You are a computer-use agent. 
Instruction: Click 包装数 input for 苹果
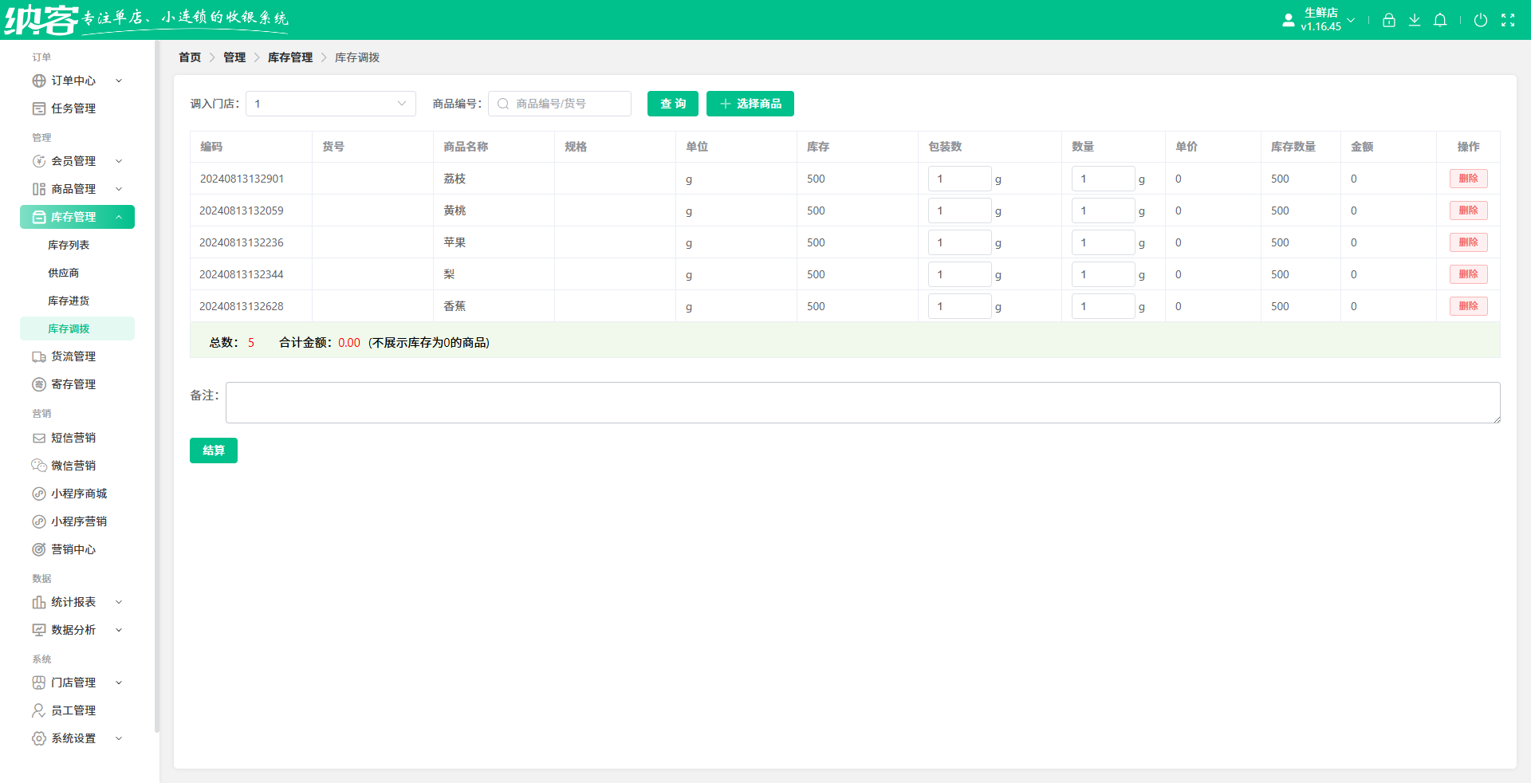point(960,242)
